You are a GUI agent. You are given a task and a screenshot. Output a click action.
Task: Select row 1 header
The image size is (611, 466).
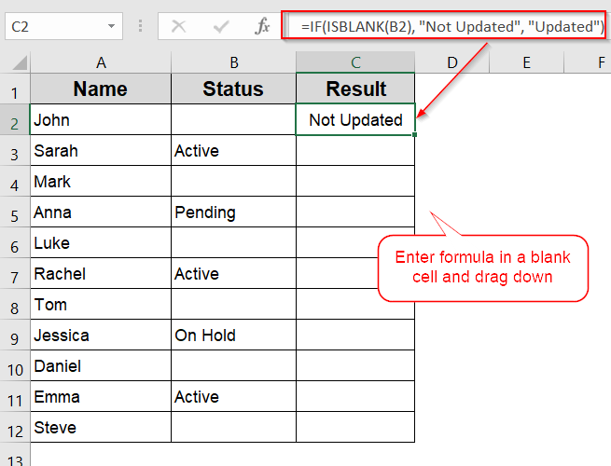pos(15,89)
